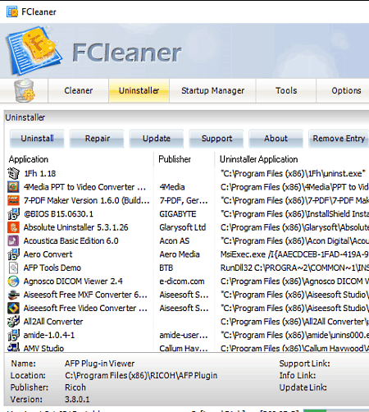Screen dimensions: 369x412
Task: Click the 4Media PPT to Video Converter icon
Action: click(13, 187)
